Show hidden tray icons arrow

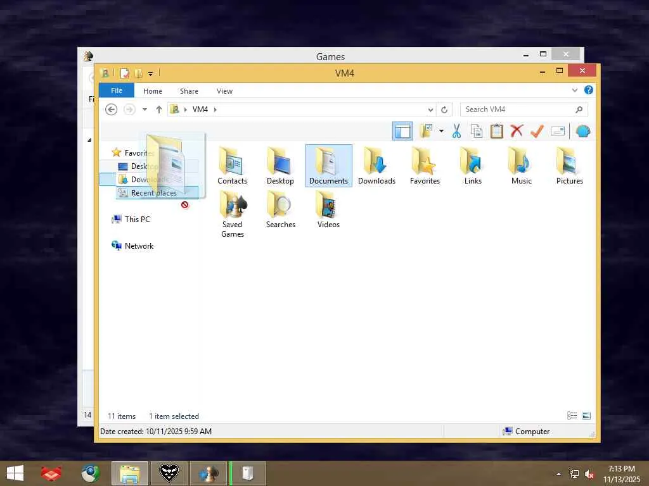(x=559, y=474)
